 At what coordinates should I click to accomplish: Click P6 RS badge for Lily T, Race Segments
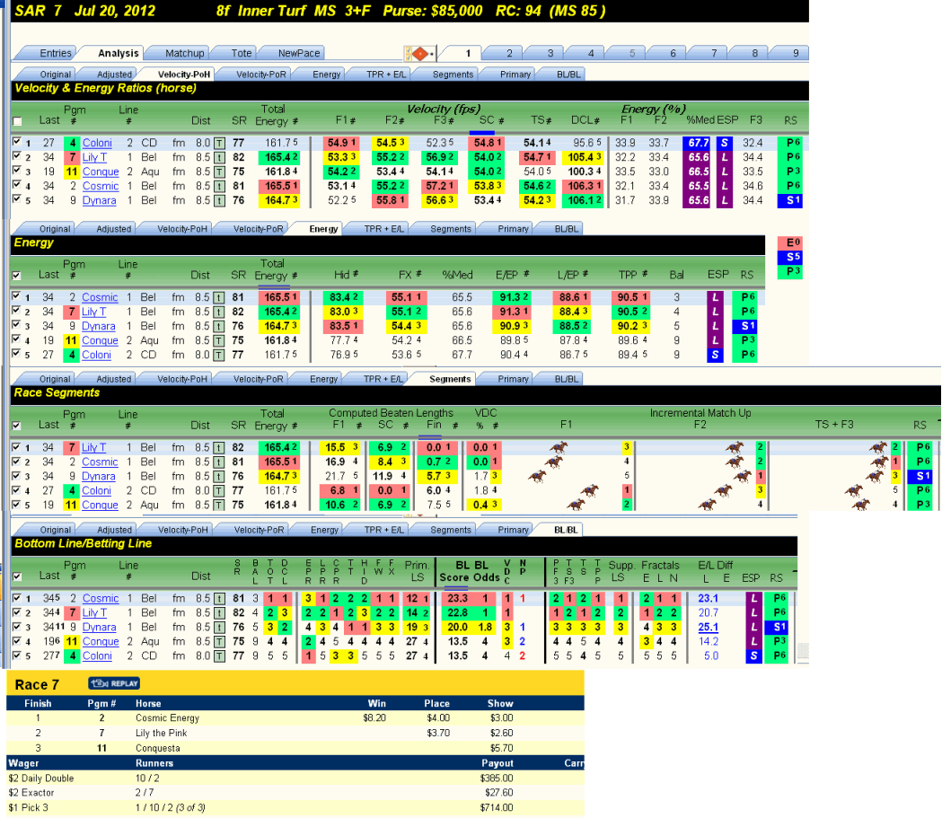(920, 447)
